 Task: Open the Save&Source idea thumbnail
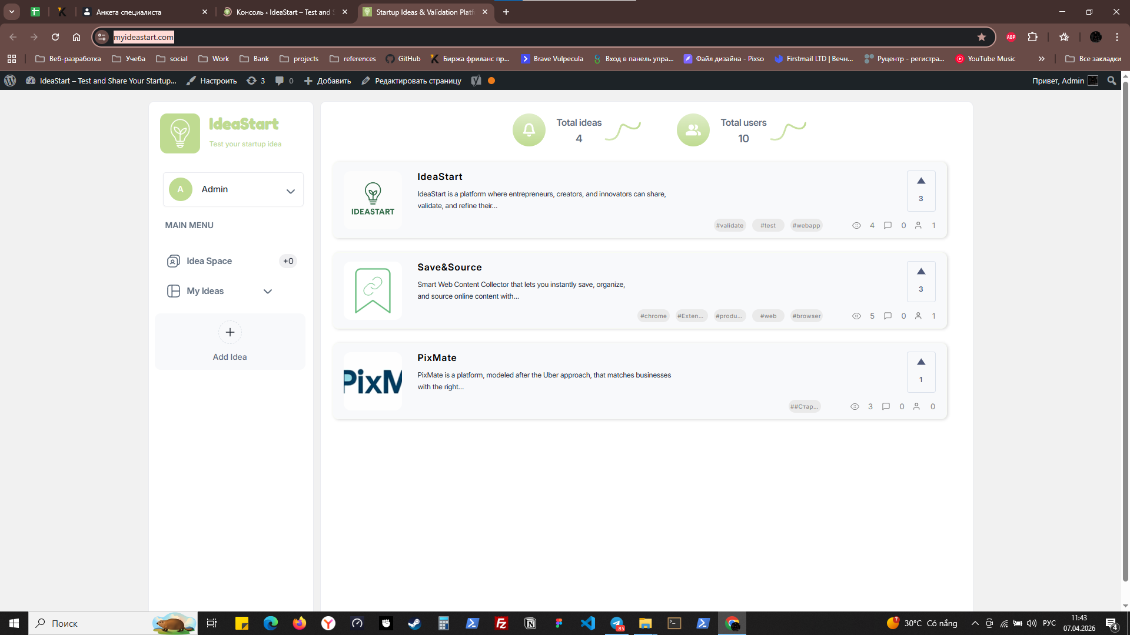373,290
